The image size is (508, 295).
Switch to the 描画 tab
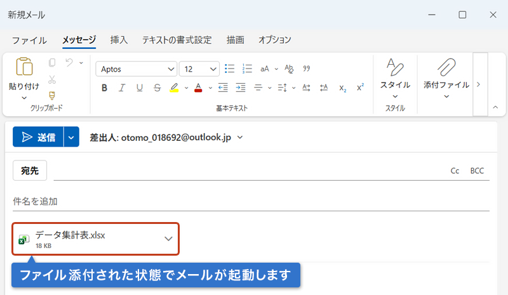point(235,40)
